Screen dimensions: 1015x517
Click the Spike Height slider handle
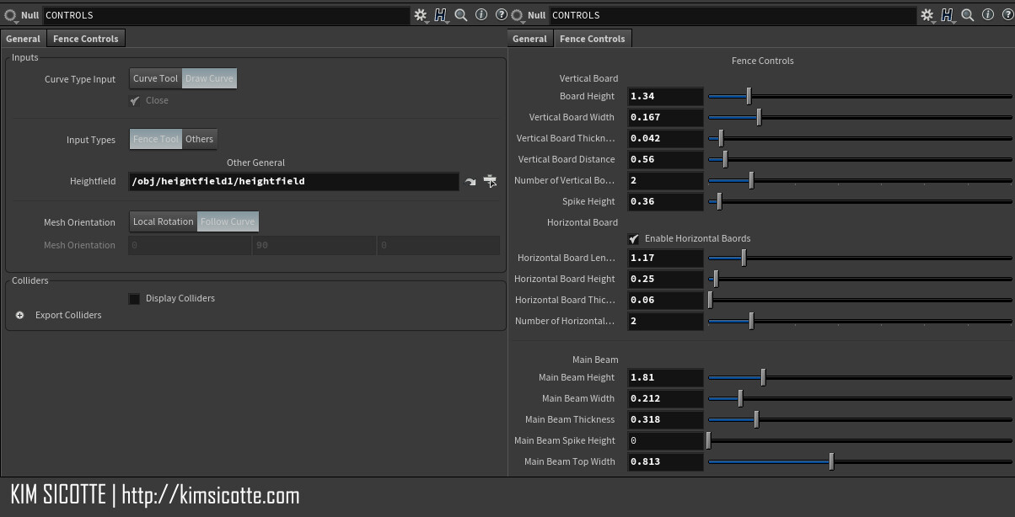719,201
